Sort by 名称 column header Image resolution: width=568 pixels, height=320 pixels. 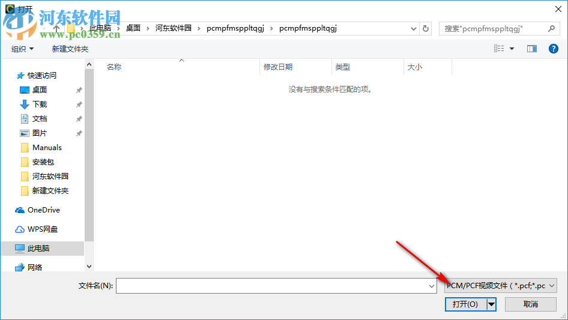tap(114, 67)
